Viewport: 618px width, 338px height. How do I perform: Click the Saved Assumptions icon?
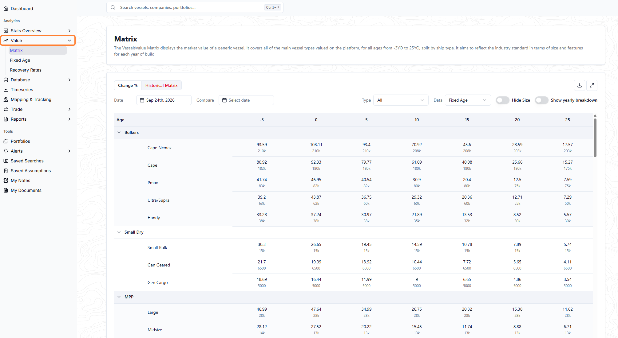(x=6, y=171)
